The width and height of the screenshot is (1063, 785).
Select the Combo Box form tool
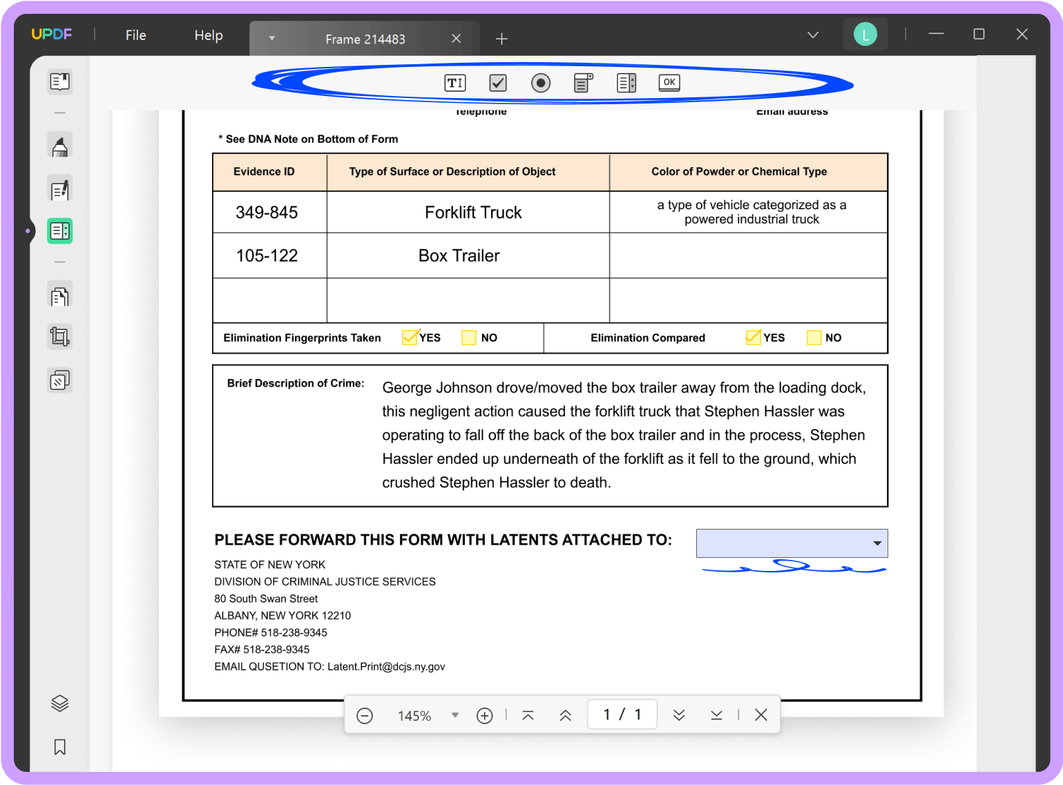(x=583, y=82)
